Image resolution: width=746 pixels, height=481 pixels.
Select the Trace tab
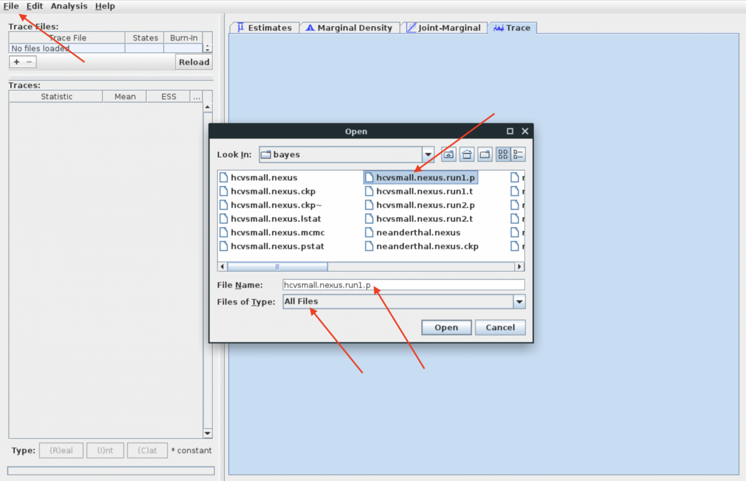click(x=512, y=28)
